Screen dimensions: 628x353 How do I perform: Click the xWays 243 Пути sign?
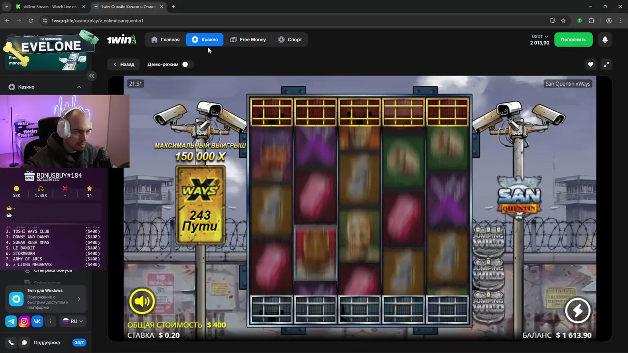pyautogui.click(x=200, y=204)
